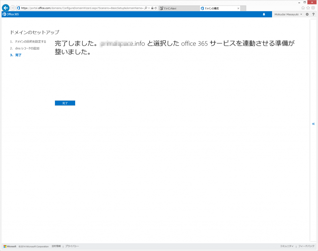The height and width of the screenshot is (251, 318).
Task: Open the プライバシー footer link
Action: 72,246
